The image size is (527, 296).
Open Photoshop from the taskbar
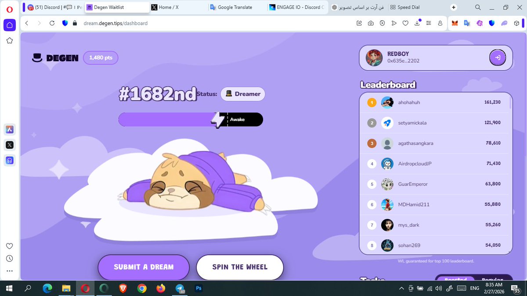click(199, 289)
